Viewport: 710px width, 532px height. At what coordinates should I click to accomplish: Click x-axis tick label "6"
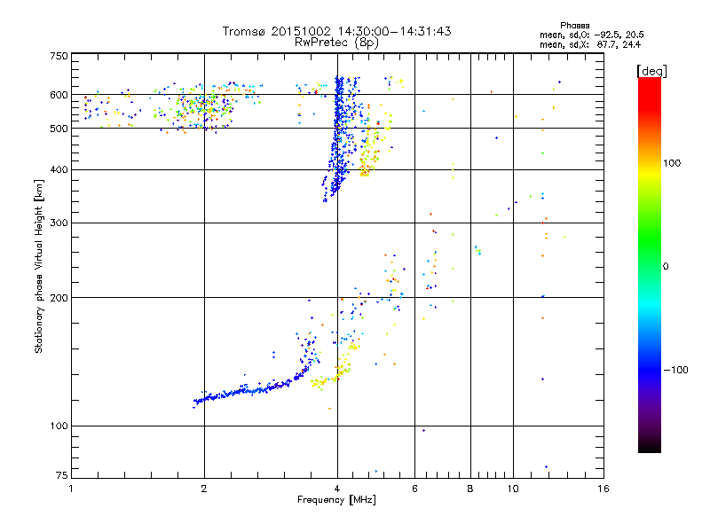tap(414, 489)
